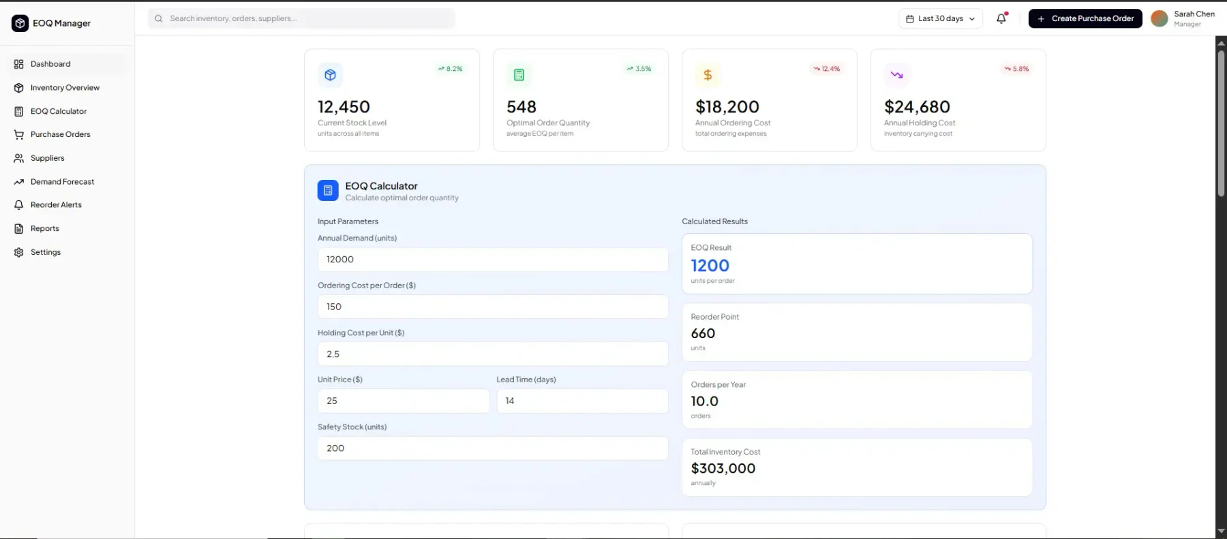Click the Inventory Overview box icon

19,88
